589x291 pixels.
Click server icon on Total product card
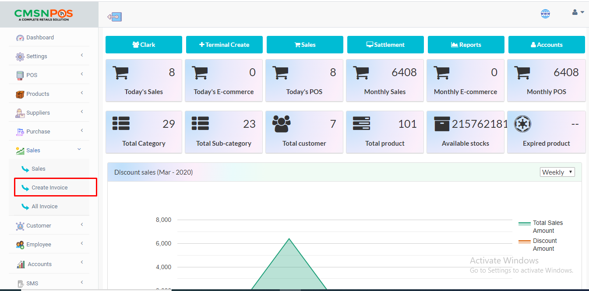(361, 123)
